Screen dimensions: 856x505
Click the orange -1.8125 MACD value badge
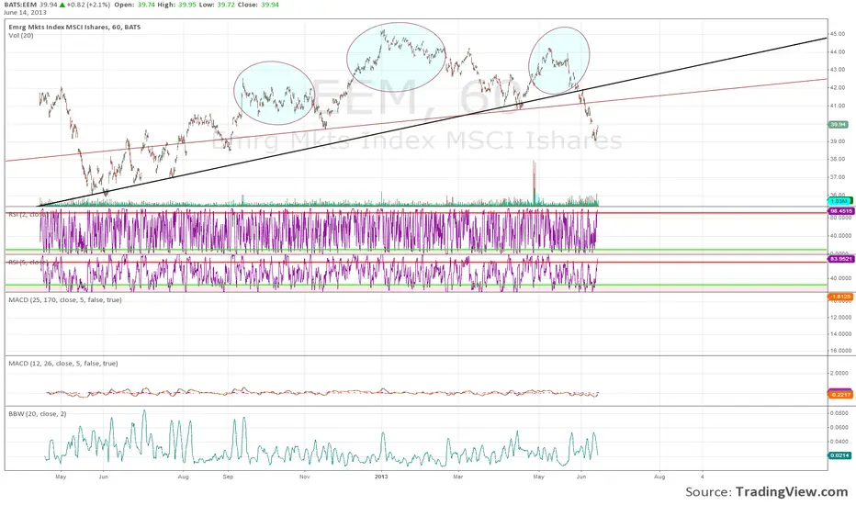tap(840, 297)
